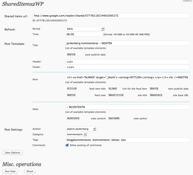Image resolution: width=193 pixels, height=175 pixels.
Task: Click the Tags input field
Action: pos(128,140)
